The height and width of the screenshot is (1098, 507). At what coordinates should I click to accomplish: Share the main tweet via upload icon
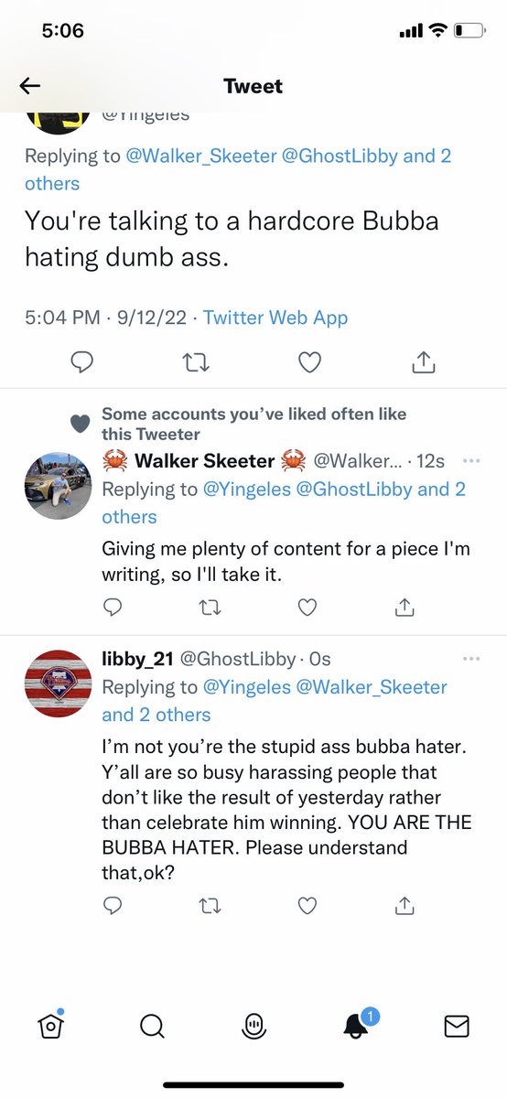point(423,362)
